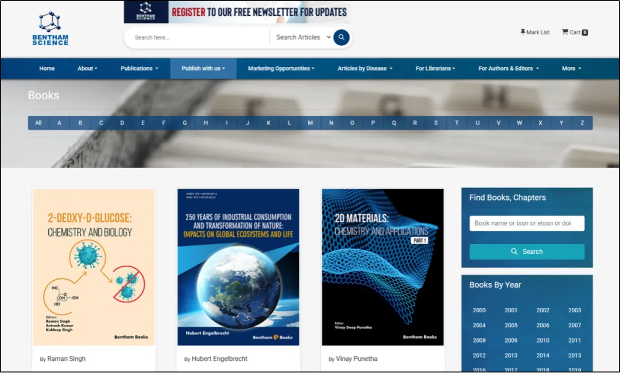
Task: Show books from year 2002
Action: 543,311
